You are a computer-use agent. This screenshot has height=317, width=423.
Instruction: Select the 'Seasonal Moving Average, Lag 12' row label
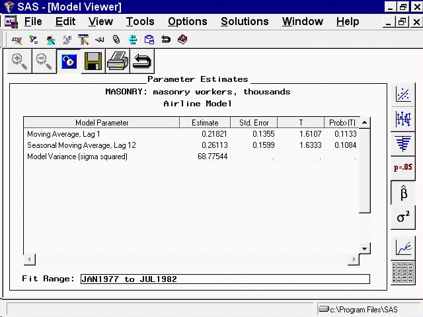coord(81,145)
